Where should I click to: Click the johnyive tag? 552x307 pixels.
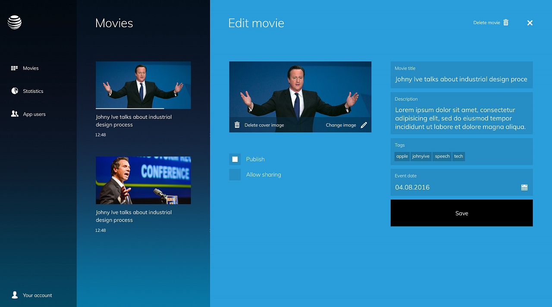[x=420, y=156]
